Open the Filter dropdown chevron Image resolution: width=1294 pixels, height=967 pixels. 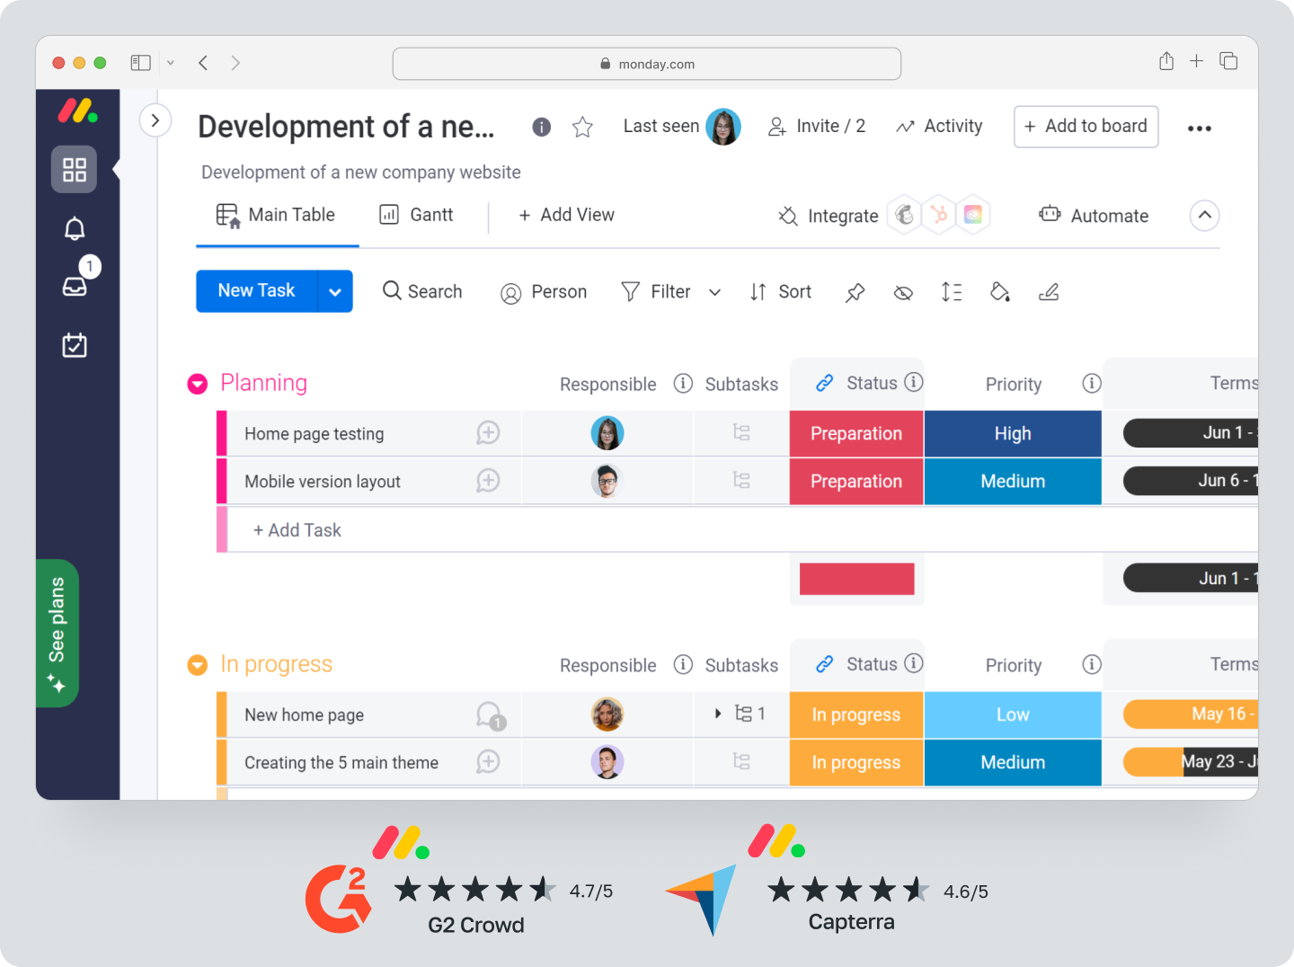tap(714, 292)
